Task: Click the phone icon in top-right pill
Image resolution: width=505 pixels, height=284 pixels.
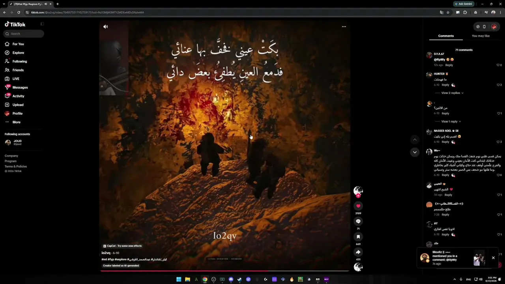Action: (x=484, y=27)
